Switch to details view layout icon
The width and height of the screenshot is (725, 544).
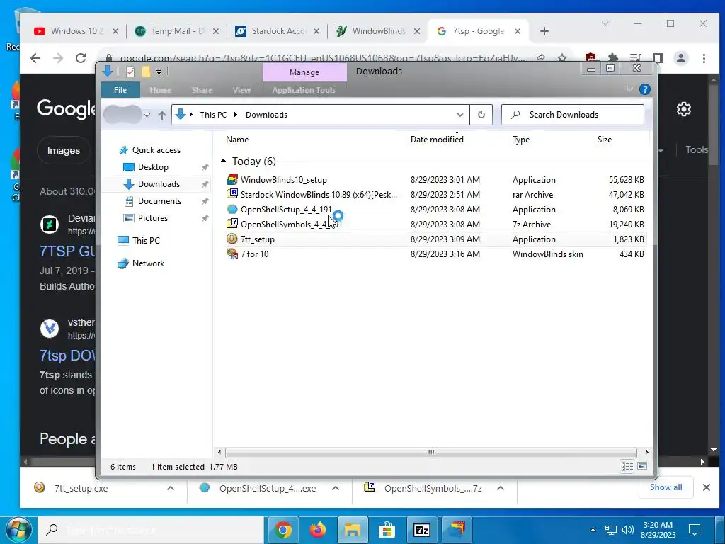[627, 466]
